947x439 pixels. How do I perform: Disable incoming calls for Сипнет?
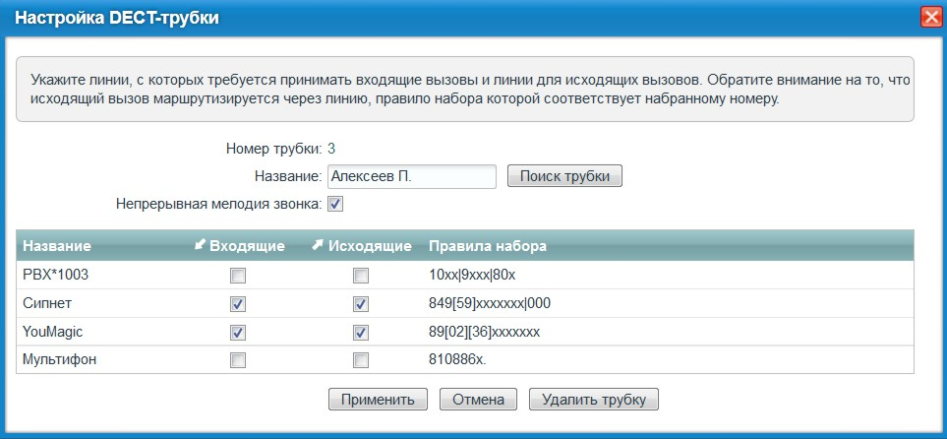[x=237, y=304]
